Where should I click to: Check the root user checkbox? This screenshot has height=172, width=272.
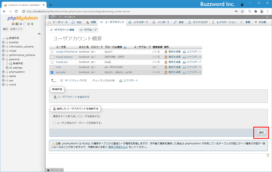tap(52, 67)
